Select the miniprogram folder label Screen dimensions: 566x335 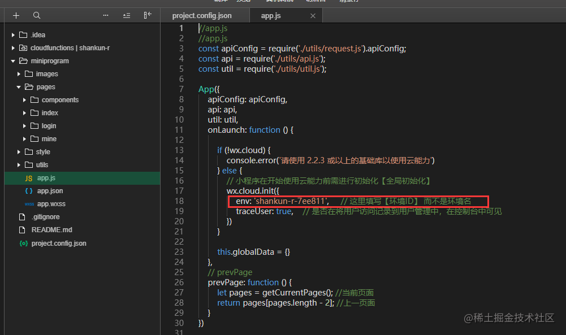(x=50, y=61)
